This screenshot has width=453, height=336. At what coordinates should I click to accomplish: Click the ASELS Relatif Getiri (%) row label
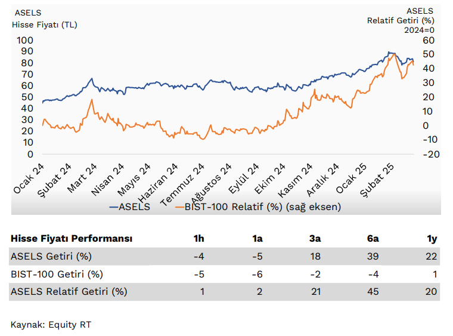[69, 292]
